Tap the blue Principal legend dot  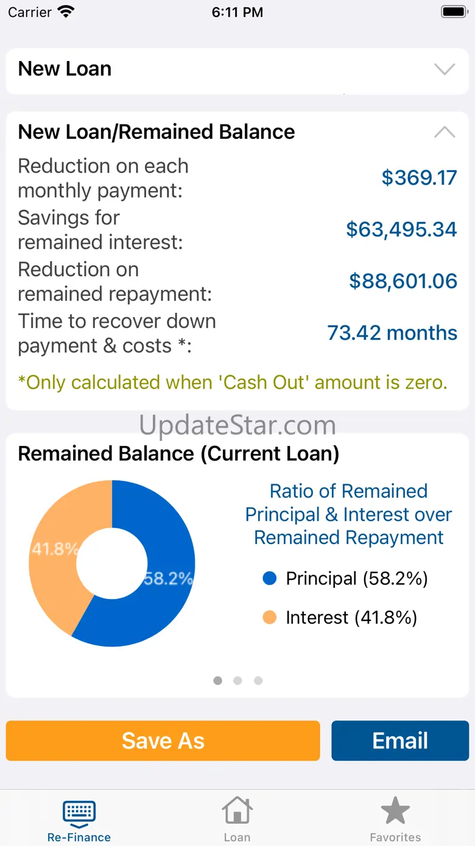tap(269, 578)
